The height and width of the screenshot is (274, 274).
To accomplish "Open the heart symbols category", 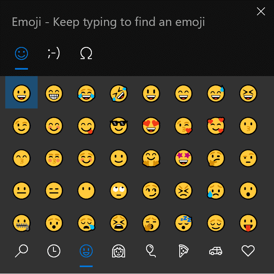I will coord(248,251).
